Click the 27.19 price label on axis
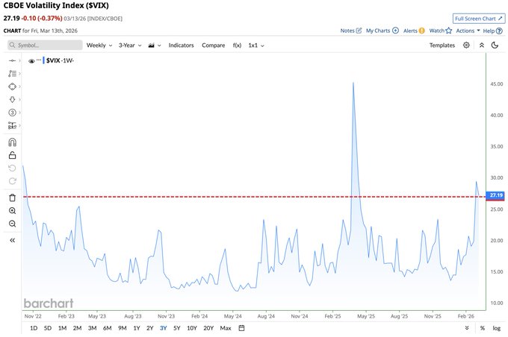The image size is (508, 337). click(x=495, y=195)
